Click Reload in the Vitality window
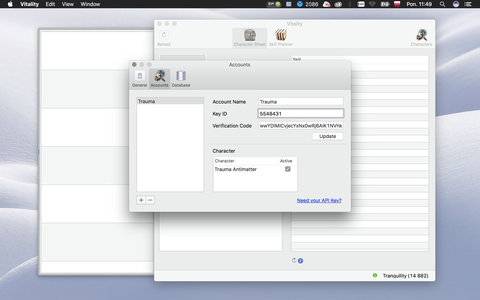 click(x=164, y=38)
